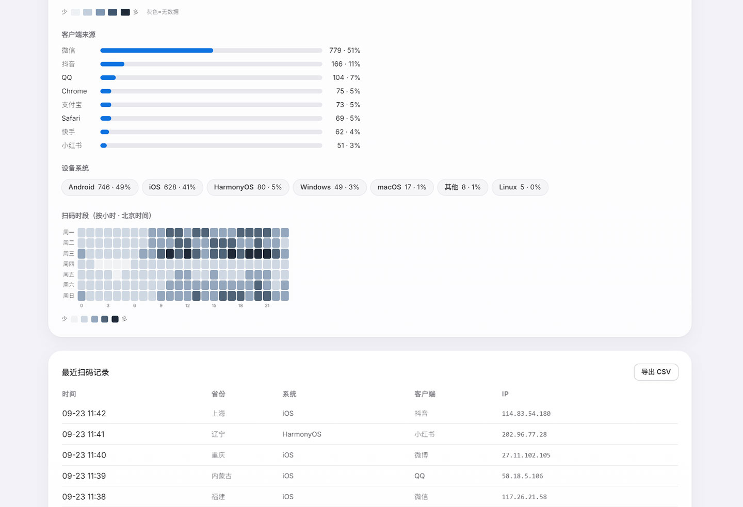The width and height of the screenshot is (743, 507).
Task: Click the Chrome client source progress bar
Action: tap(211, 91)
